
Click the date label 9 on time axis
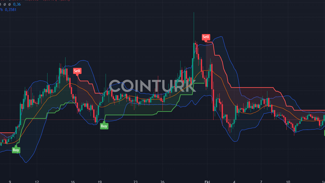click(10, 182)
